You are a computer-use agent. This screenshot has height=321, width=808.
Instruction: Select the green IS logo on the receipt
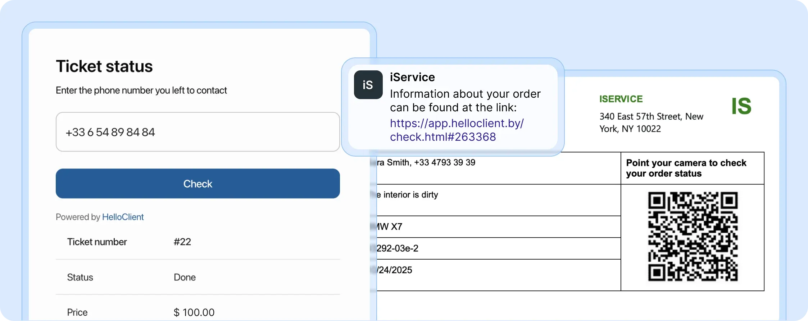[741, 105]
